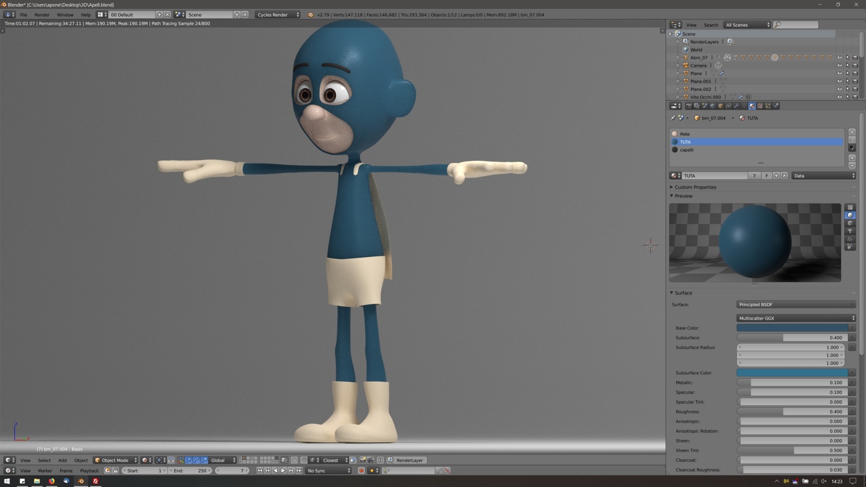Click the End frame field
Viewport: 866px width, 487px height.
coord(190,470)
